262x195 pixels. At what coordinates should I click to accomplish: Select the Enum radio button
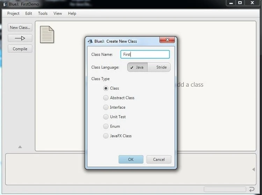point(106,126)
